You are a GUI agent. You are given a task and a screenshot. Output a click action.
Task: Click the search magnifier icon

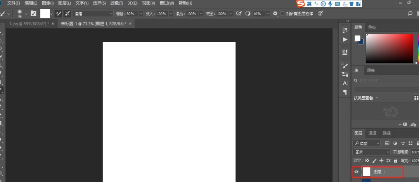coord(410,14)
